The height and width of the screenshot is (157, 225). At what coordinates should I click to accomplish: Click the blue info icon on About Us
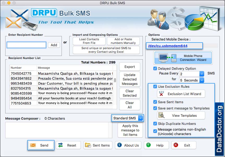(x=119, y=145)
